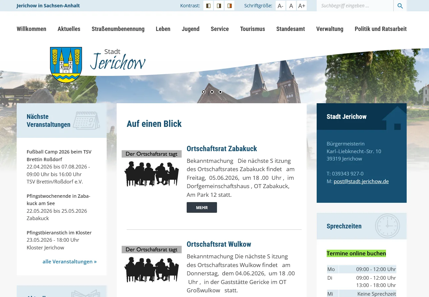Viewport: 429px width, 297px height.
Task: Select the second contrast mode icon
Action: [x=219, y=6]
